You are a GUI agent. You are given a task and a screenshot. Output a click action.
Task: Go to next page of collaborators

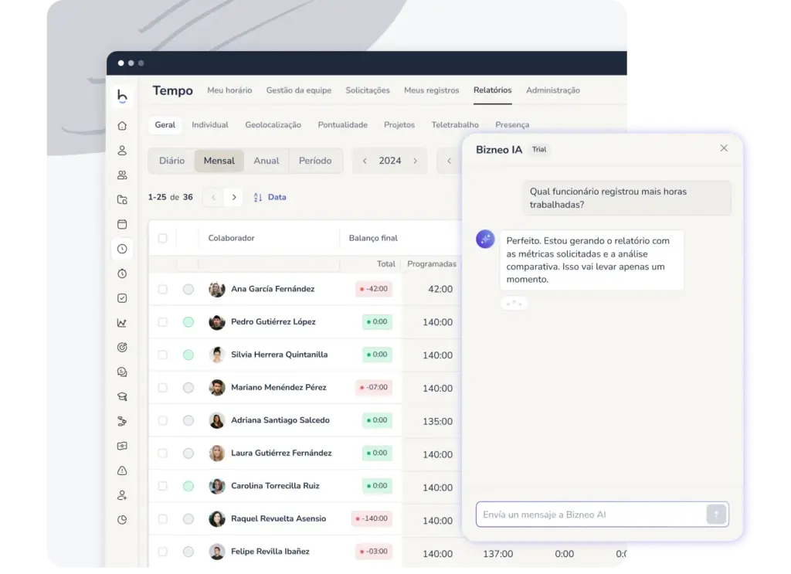click(234, 197)
